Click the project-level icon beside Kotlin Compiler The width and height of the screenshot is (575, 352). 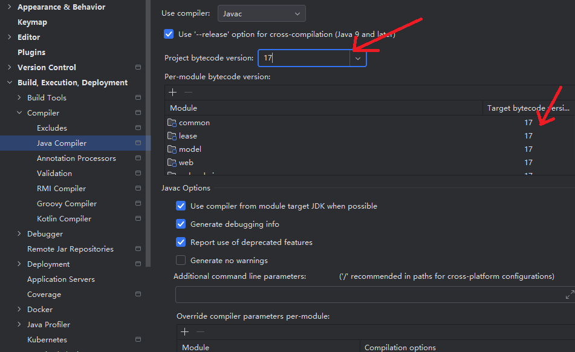[138, 218]
